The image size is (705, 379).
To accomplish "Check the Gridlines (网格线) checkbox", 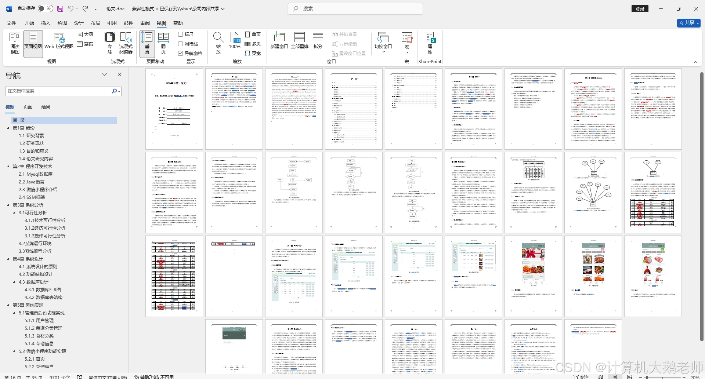I will [181, 44].
